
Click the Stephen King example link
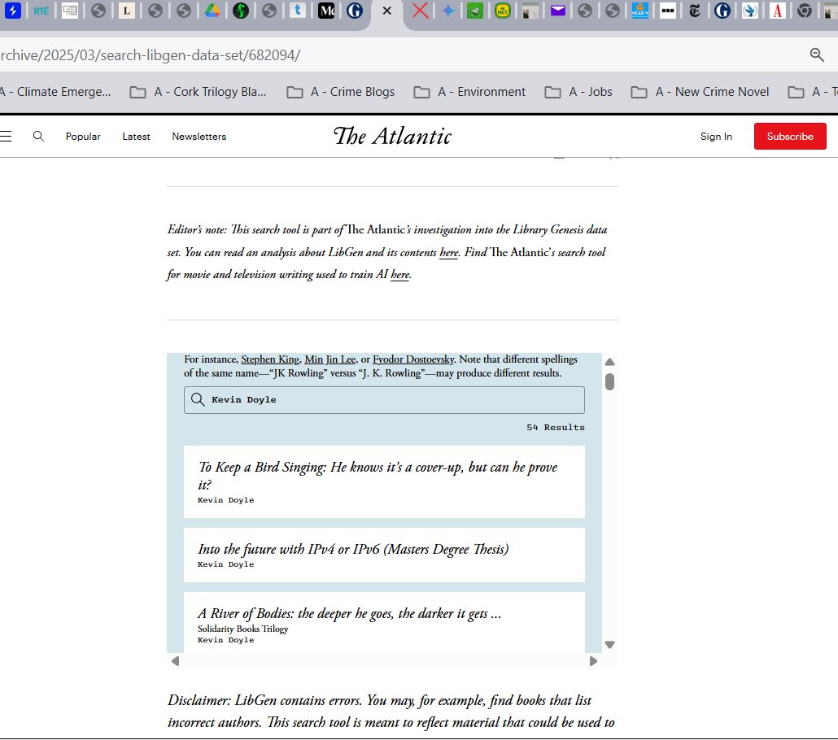point(270,359)
